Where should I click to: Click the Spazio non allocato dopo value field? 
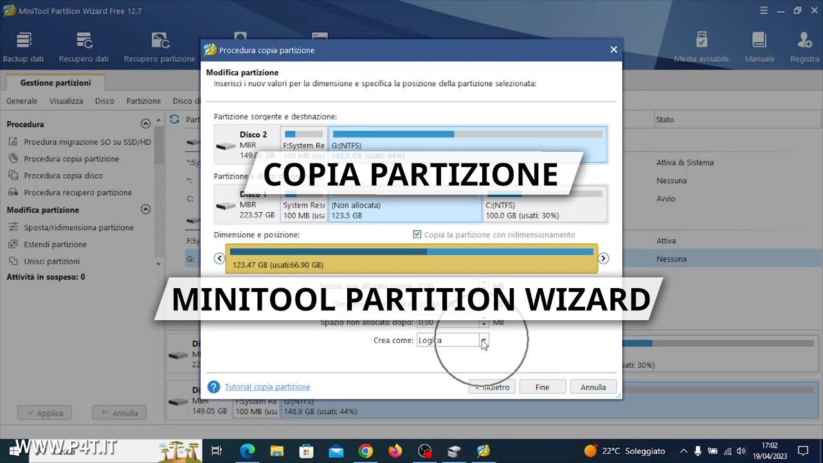(x=448, y=322)
